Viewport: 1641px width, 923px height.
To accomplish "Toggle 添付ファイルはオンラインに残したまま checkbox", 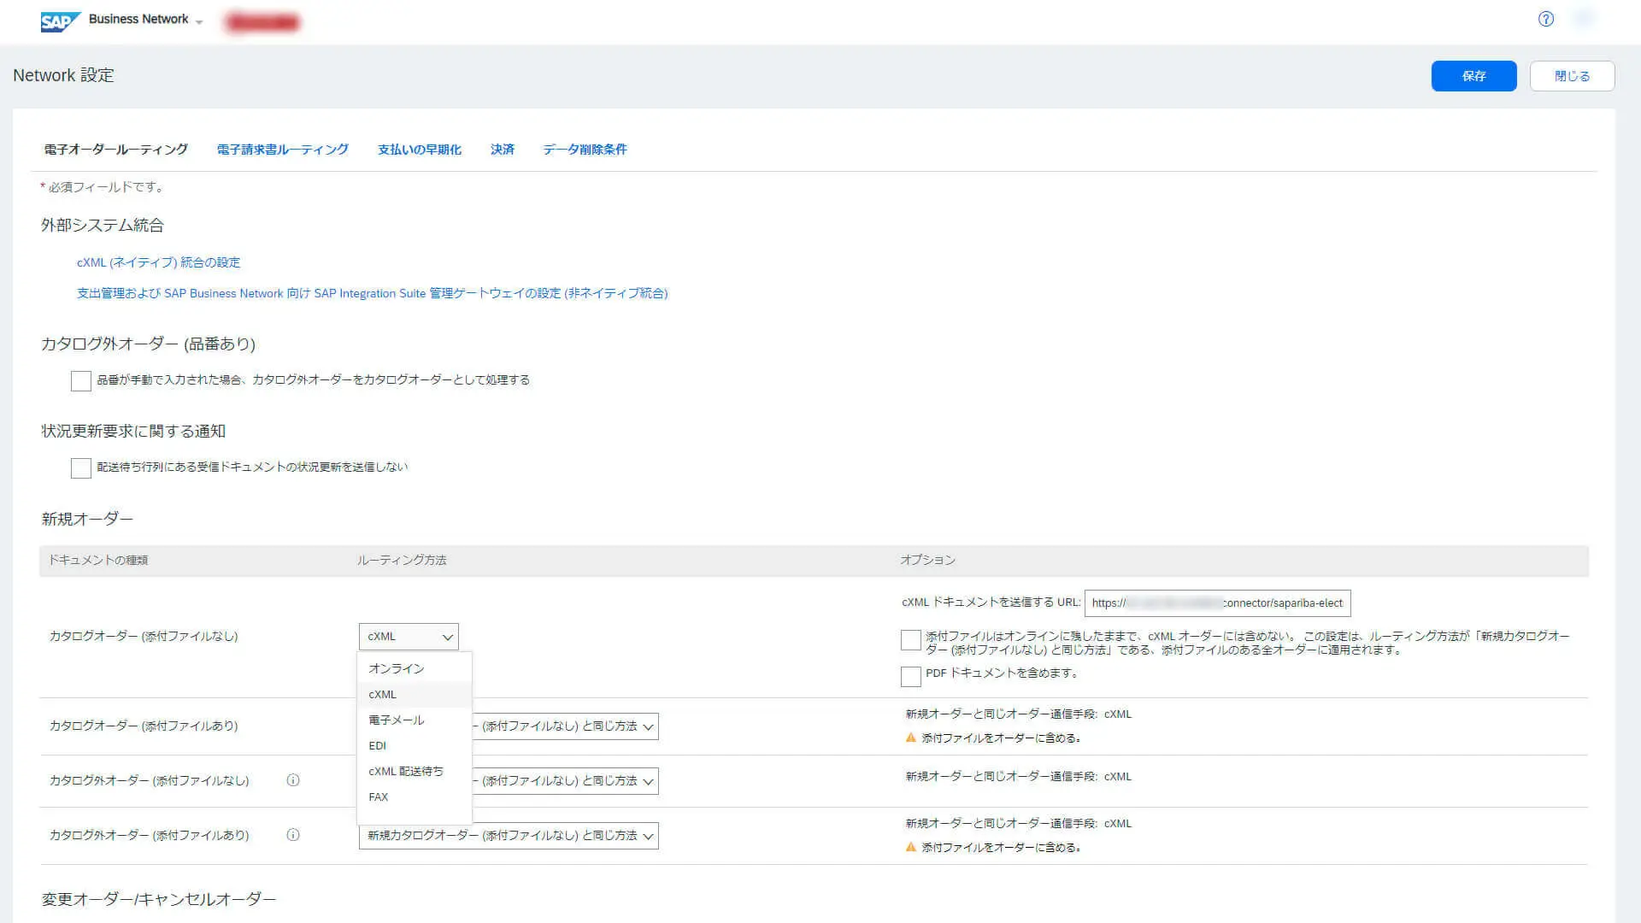I will point(911,640).
